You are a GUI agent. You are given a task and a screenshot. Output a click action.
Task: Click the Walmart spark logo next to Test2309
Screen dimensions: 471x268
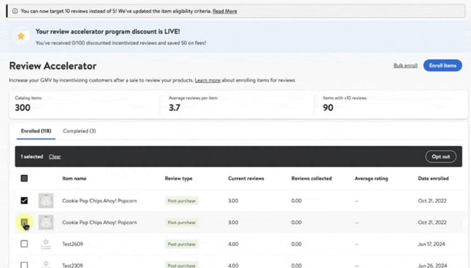click(46, 264)
